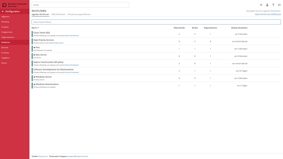
Task: Click the 'vor 8 Monaten' timestamp
Action: [x=241, y=56]
